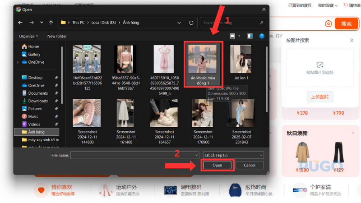Open the change view dropdown
This screenshot has height=203, width=361.
(239, 36)
